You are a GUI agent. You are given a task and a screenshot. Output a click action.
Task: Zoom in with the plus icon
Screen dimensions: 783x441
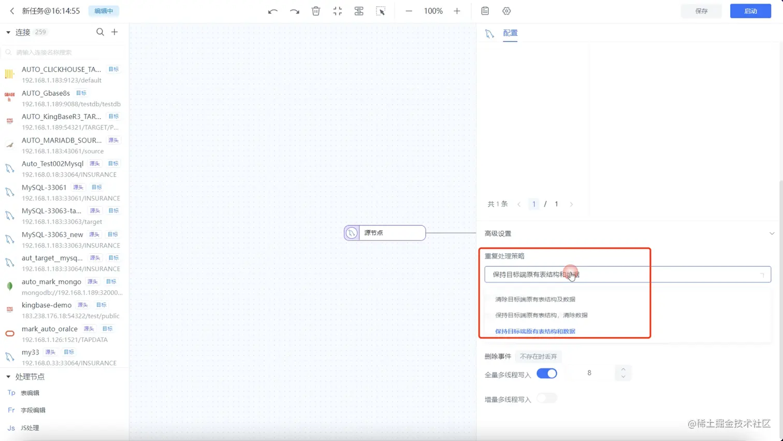click(457, 11)
